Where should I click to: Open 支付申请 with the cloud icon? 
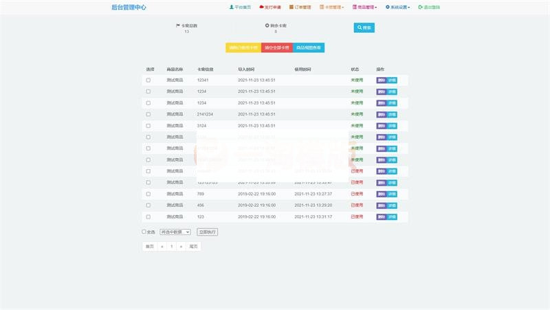(269, 7)
